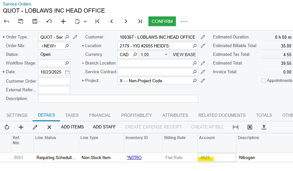Open the Location lookup magnifier

[195, 46]
